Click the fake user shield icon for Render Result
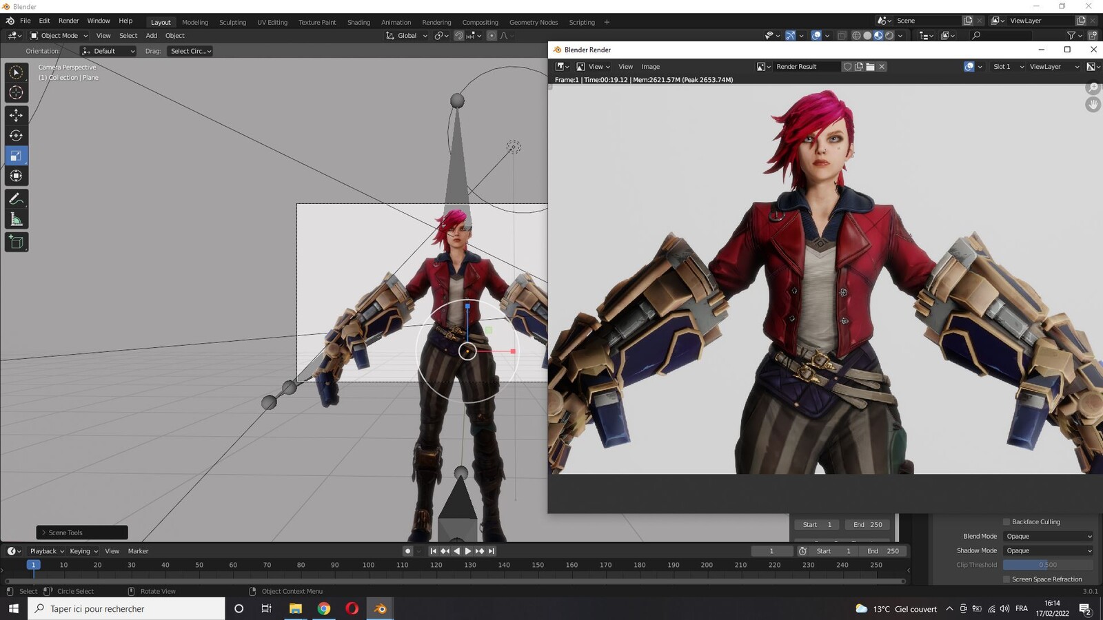This screenshot has height=620, width=1103. pos(847,67)
